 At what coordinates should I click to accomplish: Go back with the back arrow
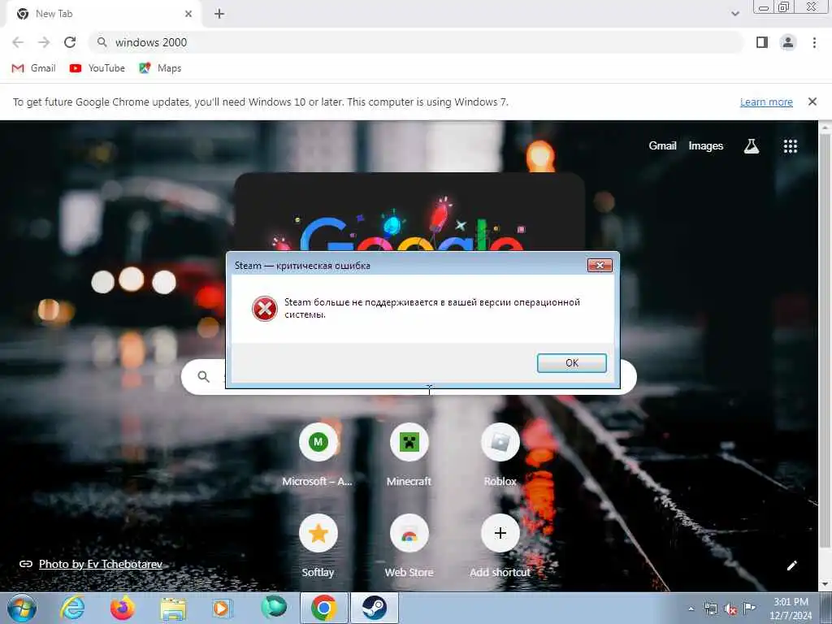click(x=18, y=42)
